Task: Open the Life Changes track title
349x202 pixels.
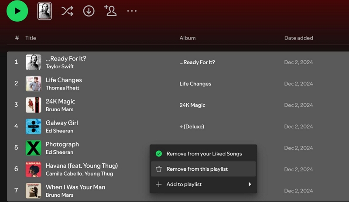Action: point(64,80)
